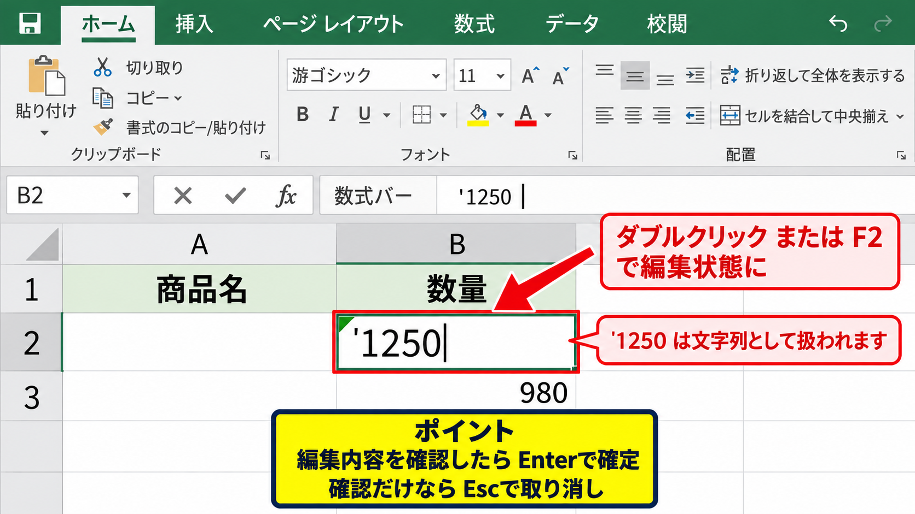Select row 3 header
915x514 pixels.
31,397
